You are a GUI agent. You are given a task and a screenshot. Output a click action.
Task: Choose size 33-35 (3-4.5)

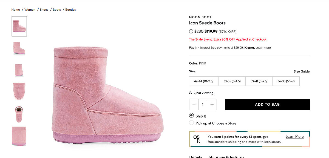232,81
